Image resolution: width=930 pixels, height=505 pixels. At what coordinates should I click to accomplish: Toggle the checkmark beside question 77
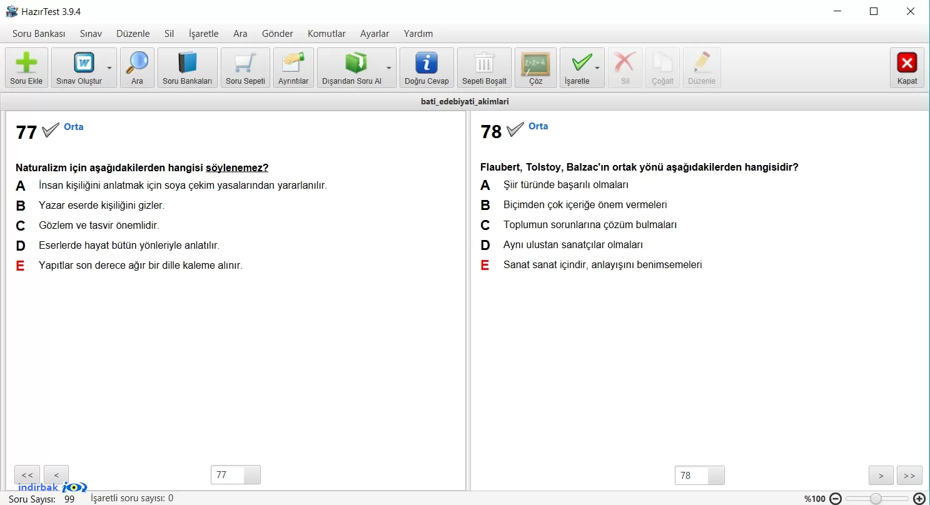point(51,131)
